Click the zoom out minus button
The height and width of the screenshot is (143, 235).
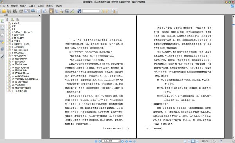click(x=214, y=141)
